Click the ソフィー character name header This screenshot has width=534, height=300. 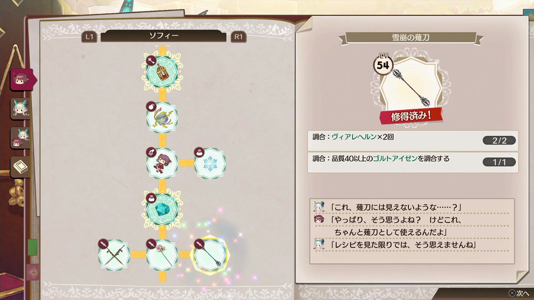pyautogui.click(x=164, y=36)
